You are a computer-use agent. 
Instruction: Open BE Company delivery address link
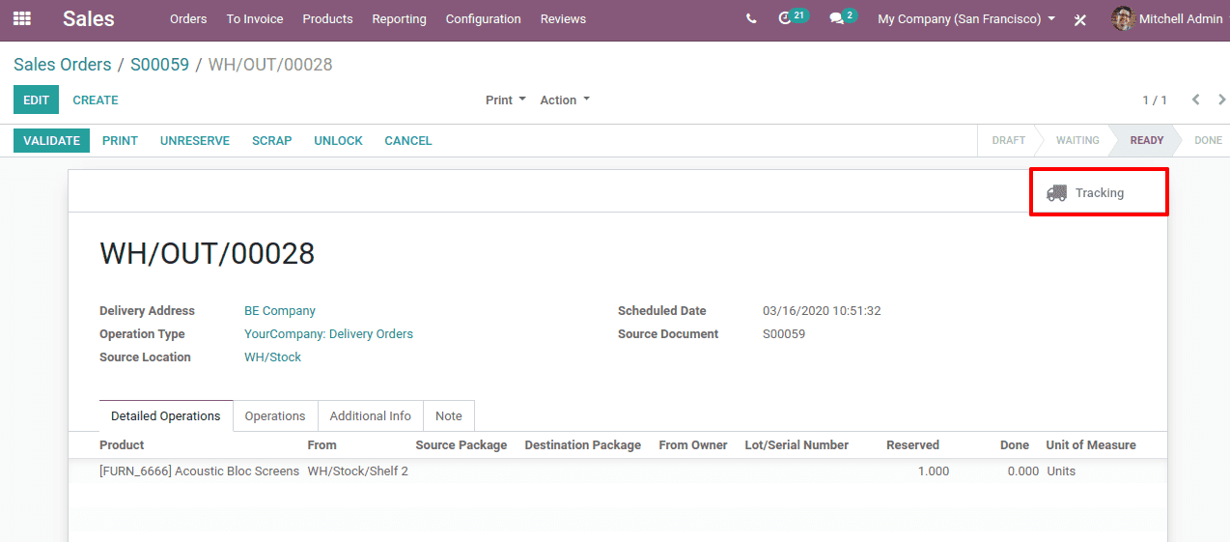pyautogui.click(x=280, y=311)
